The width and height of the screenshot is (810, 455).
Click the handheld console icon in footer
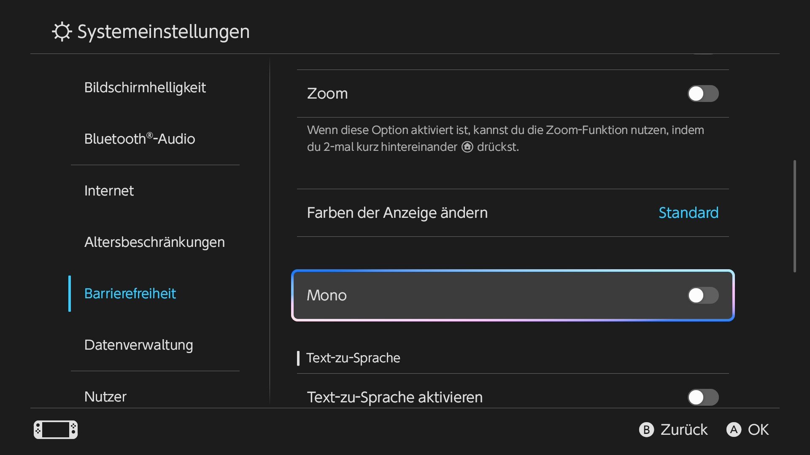[56, 430]
